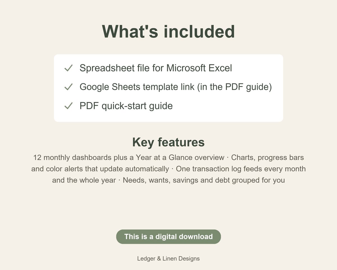337x270 pixels.
Task: Click "Charts, progress bars" in key features
Action: [268, 157]
